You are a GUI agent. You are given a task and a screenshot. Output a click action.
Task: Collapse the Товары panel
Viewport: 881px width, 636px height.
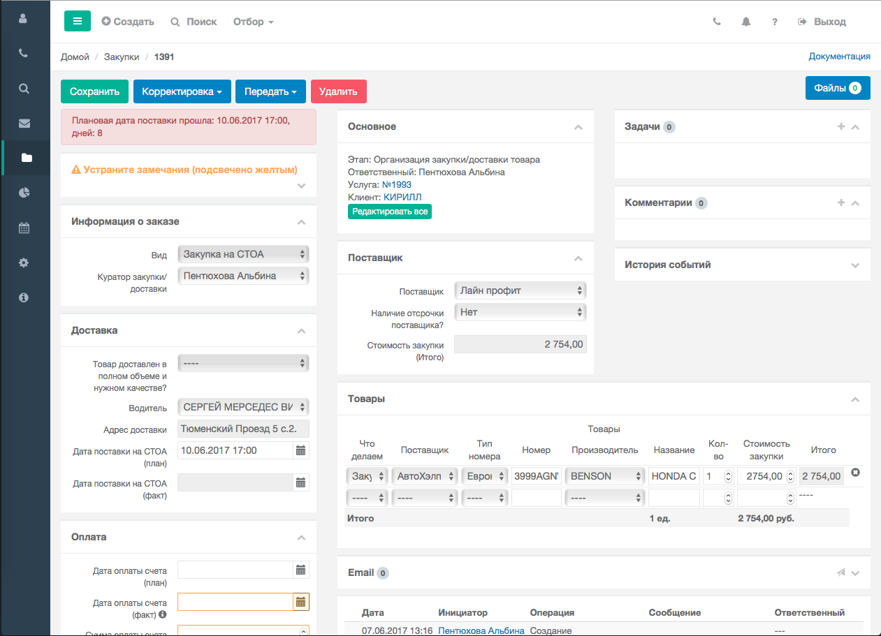pos(855,399)
